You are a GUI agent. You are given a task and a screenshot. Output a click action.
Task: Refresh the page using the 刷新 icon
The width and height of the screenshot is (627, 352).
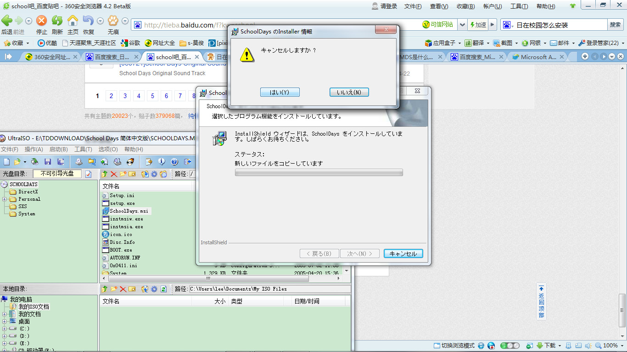pyautogui.click(x=57, y=21)
